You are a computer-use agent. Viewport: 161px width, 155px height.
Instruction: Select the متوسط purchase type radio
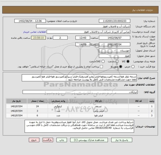(120, 67)
